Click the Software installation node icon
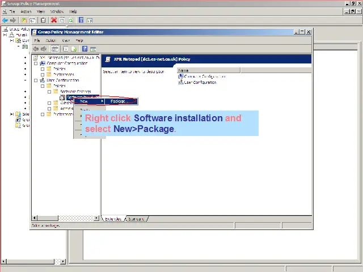Image resolution: width=363 pixels, height=272 pixels. point(63,97)
